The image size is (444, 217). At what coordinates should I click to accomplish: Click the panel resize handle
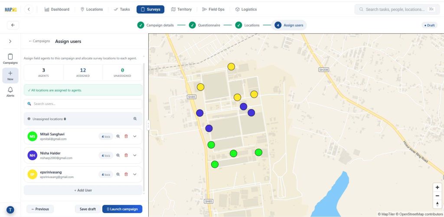click(148, 125)
